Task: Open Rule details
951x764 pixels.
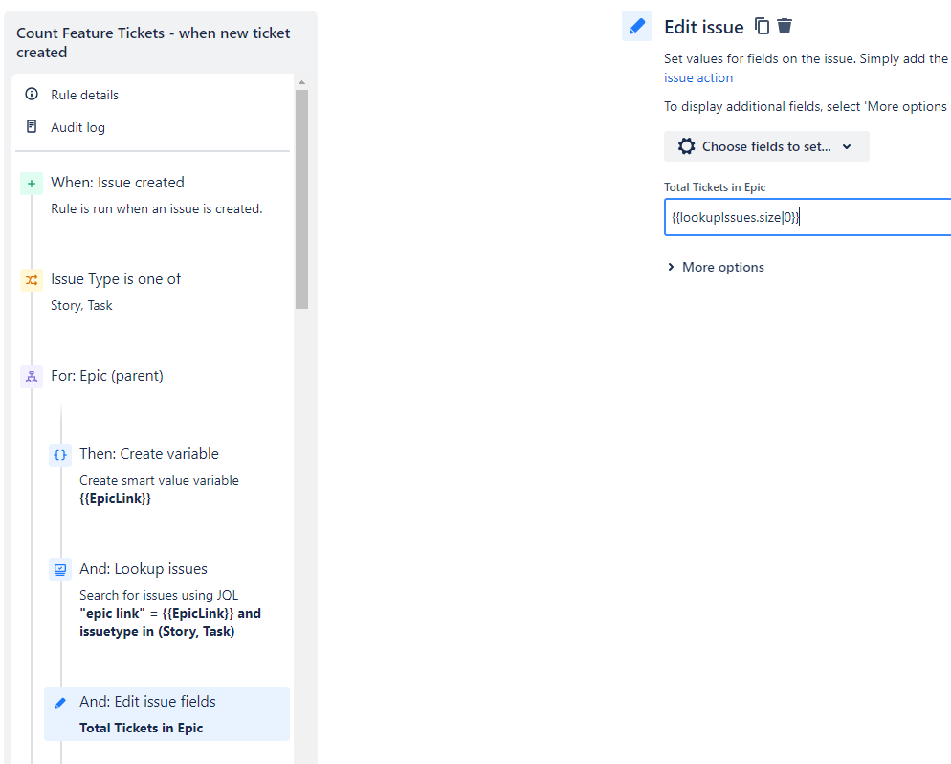Action: 87,94
